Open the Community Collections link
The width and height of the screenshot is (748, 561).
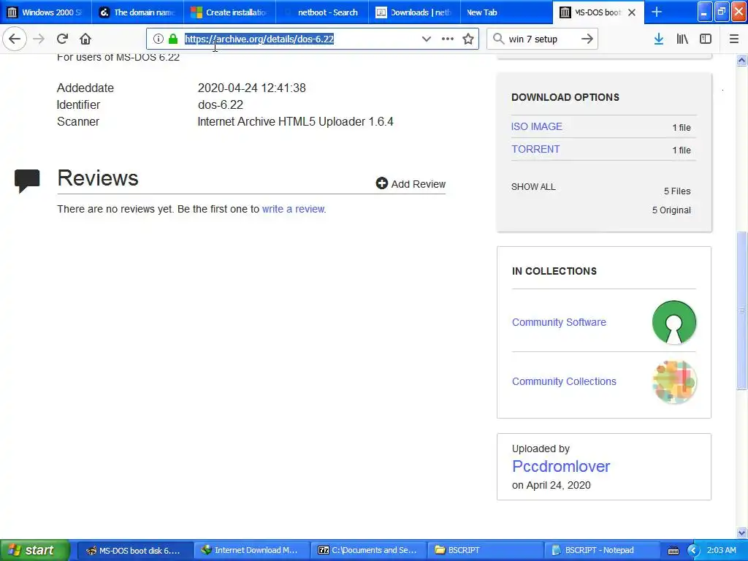tap(564, 381)
